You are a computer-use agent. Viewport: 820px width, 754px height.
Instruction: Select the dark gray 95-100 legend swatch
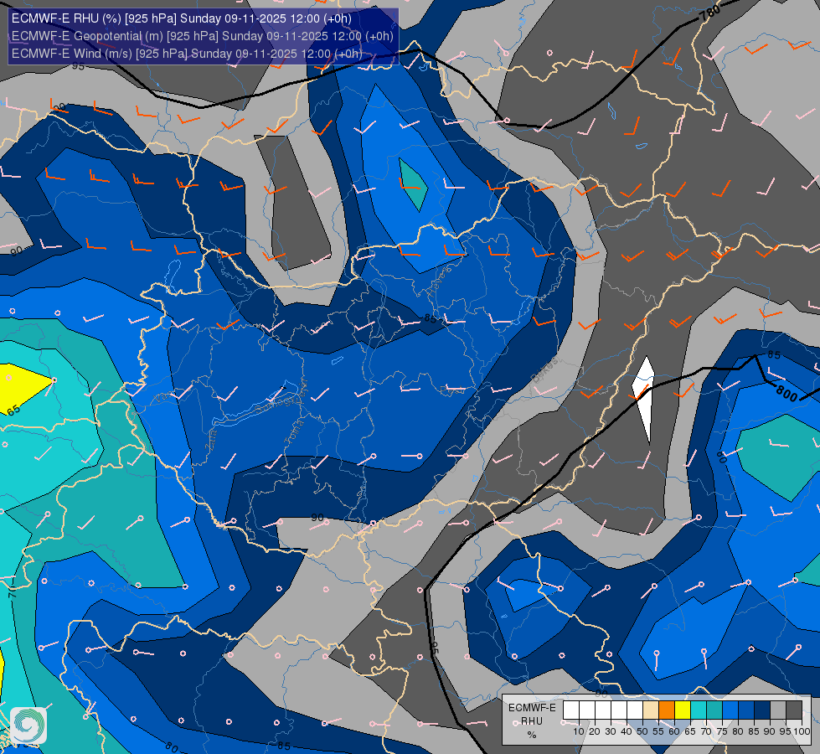(x=794, y=710)
